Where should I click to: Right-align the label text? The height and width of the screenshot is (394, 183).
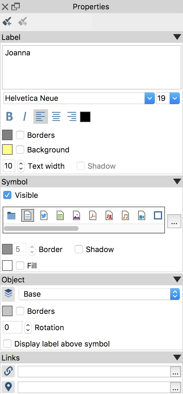point(72,117)
